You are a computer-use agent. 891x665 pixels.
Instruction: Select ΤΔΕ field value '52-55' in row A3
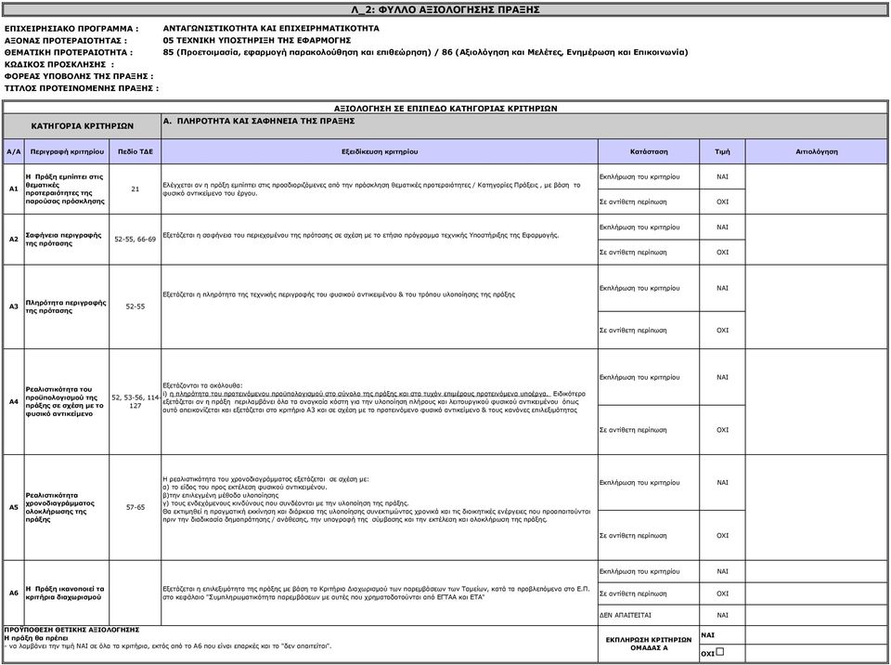pos(136,306)
